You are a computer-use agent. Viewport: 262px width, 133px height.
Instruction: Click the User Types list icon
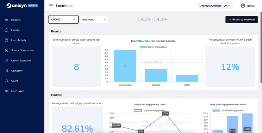coord(7,91)
